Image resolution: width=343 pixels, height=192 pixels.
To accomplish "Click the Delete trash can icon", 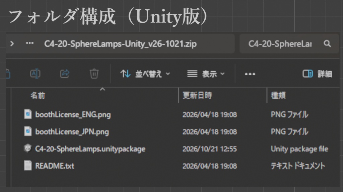I will pyautogui.click(x=94, y=74).
